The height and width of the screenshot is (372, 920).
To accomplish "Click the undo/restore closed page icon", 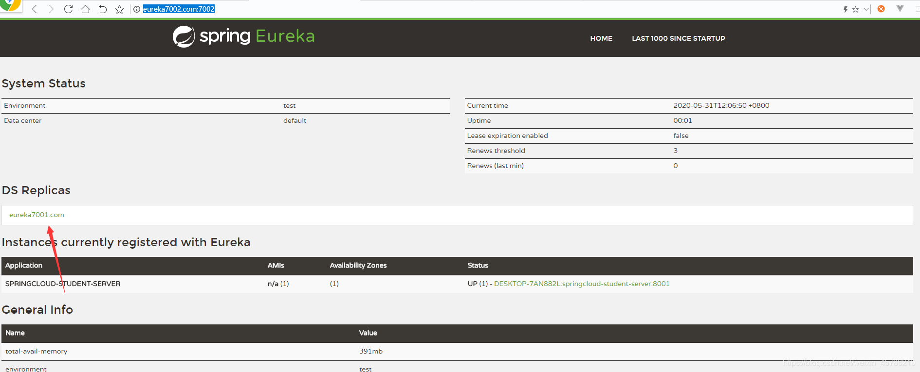I will point(103,9).
